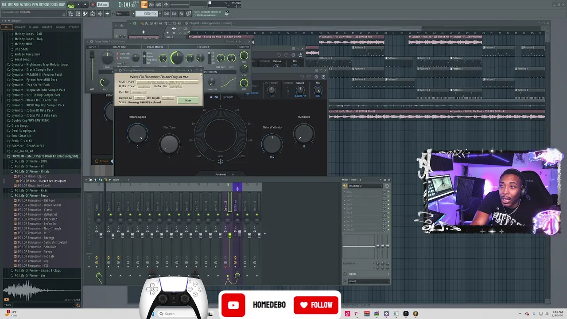Click the plus icon beside Pattern 5

[159, 14]
